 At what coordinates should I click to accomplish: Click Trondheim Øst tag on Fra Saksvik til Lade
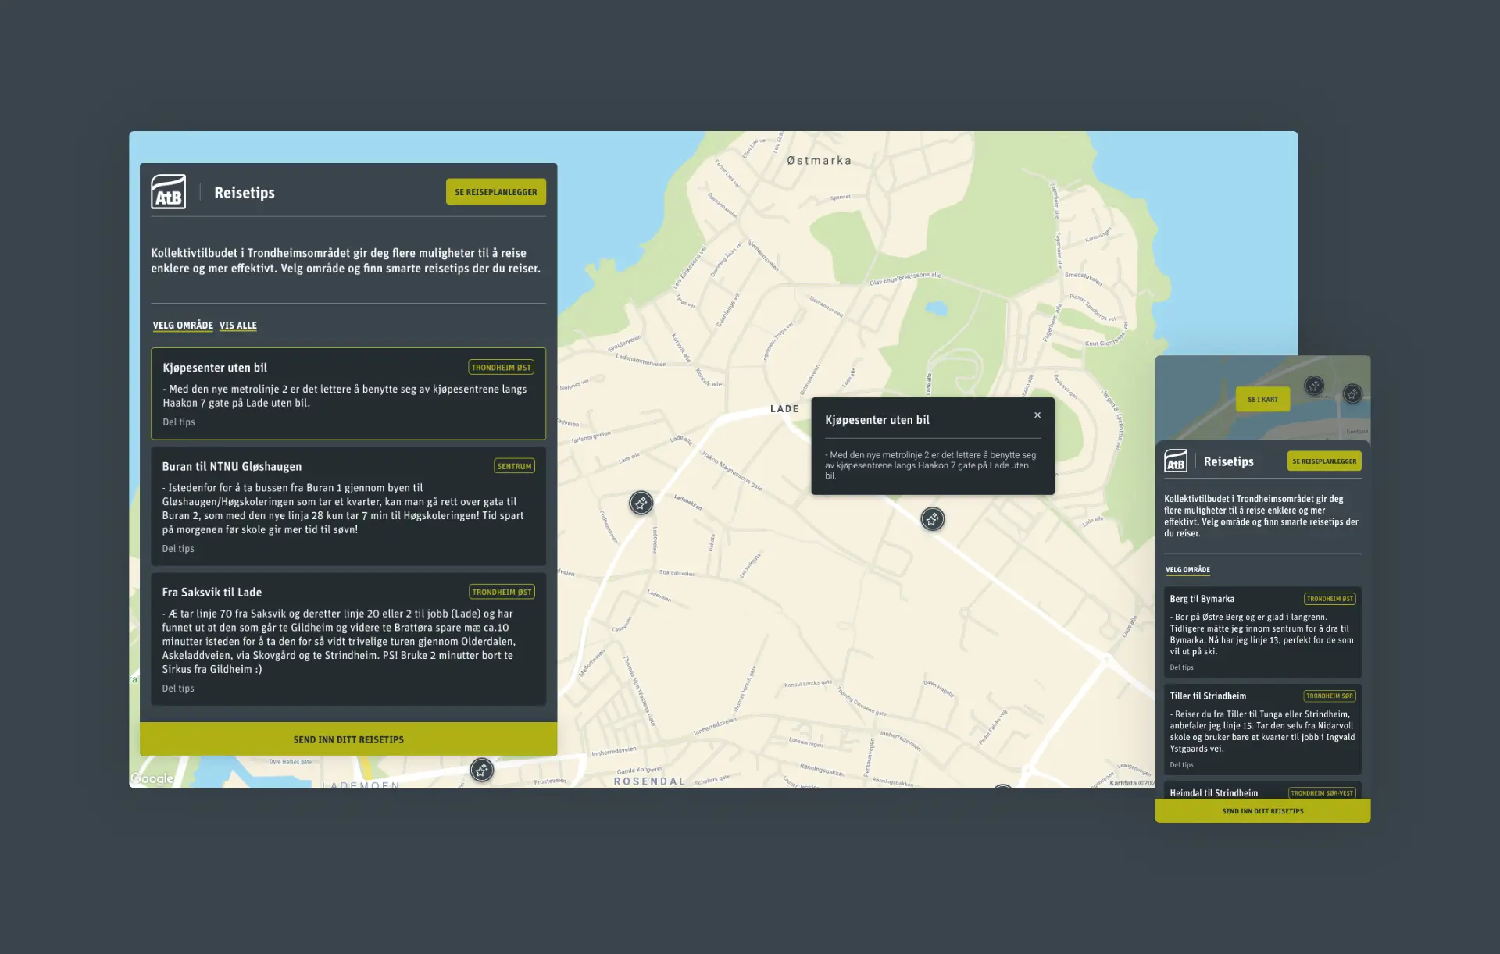(502, 592)
